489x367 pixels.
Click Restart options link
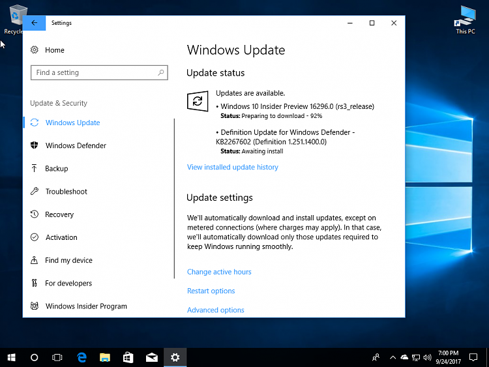211,291
